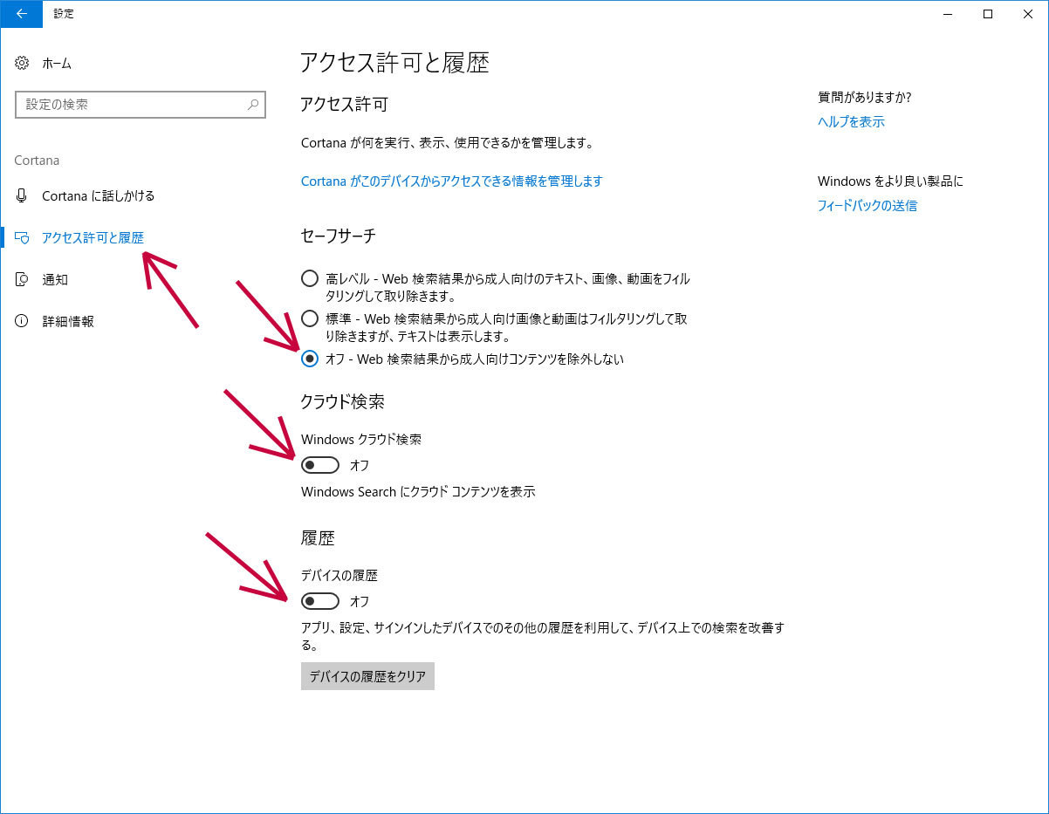Select the 高レベル SafeSearch radio button
This screenshot has width=1049, height=814.
click(309, 278)
